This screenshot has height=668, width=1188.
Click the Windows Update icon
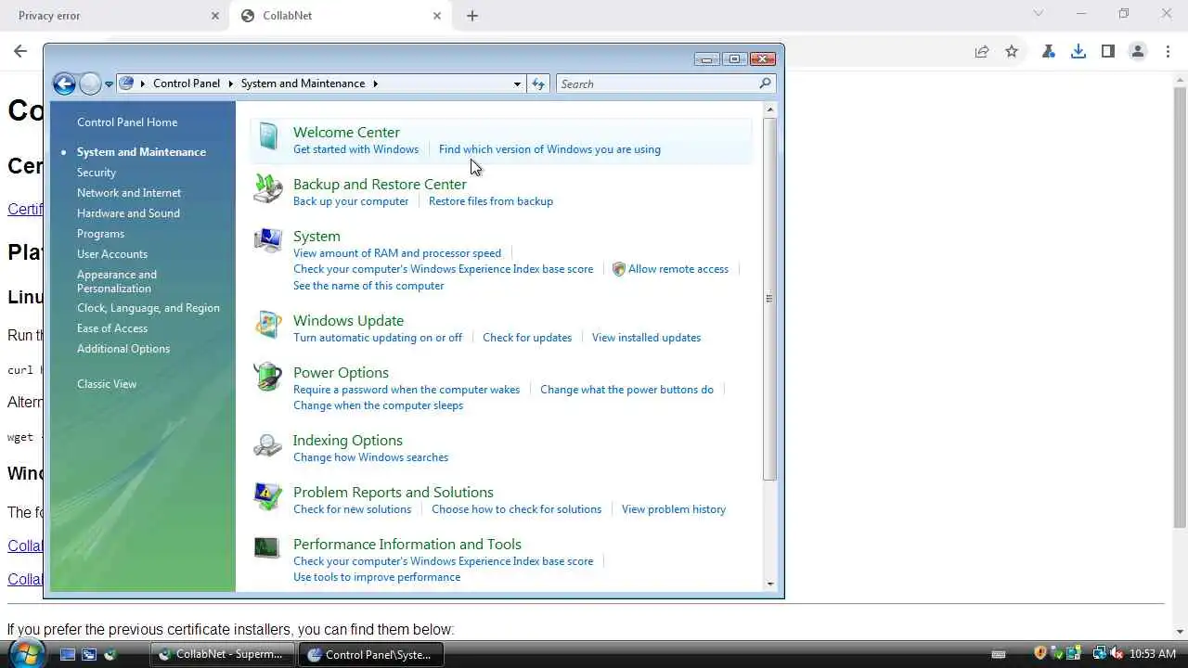coord(268,326)
